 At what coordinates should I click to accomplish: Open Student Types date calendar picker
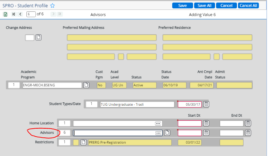(x=206, y=104)
